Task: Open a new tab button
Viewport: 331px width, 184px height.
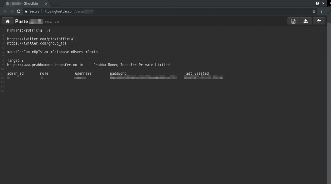Action: 55,4
